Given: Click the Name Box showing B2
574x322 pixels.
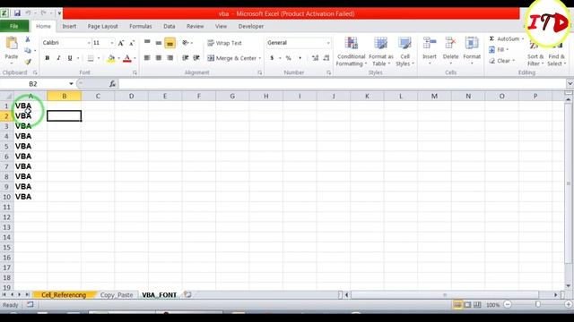Looking at the screenshot, I should tap(33, 84).
